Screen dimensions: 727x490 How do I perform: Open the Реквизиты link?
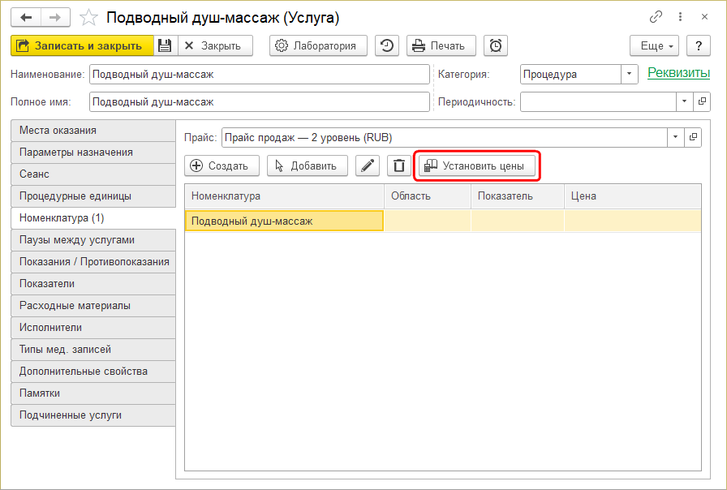pos(678,73)
